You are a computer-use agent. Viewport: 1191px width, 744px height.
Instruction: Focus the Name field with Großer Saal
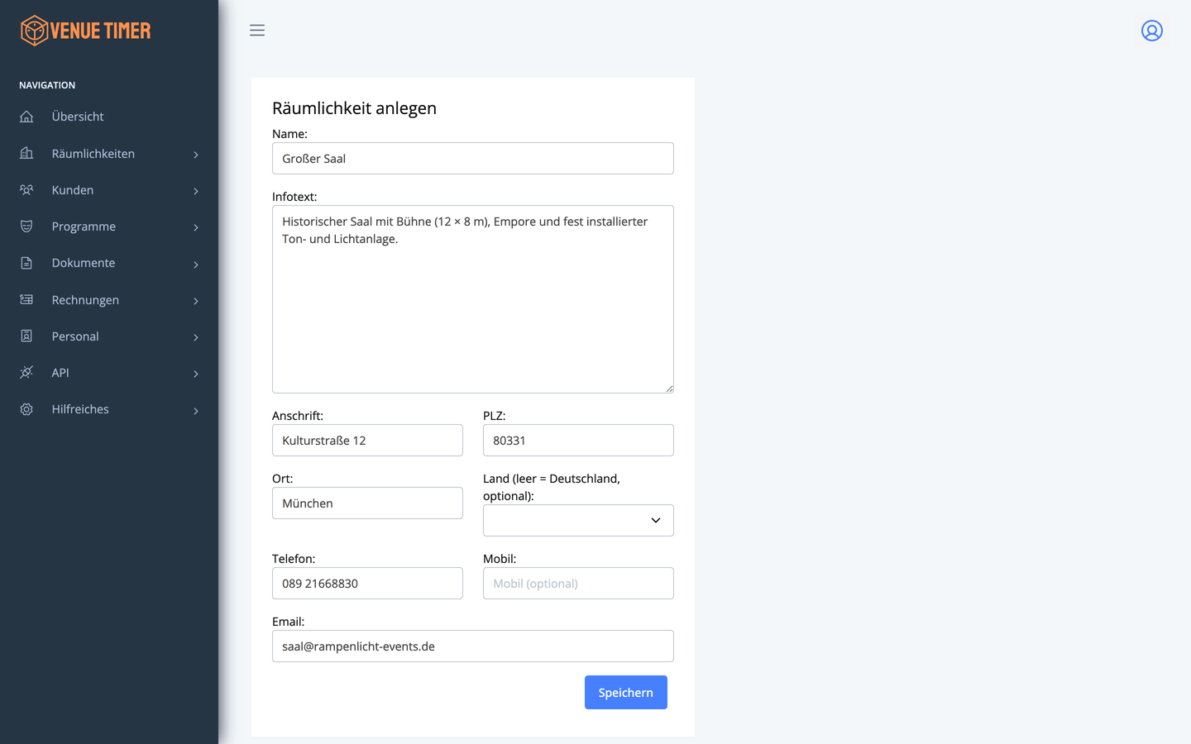tap(473, 159)
